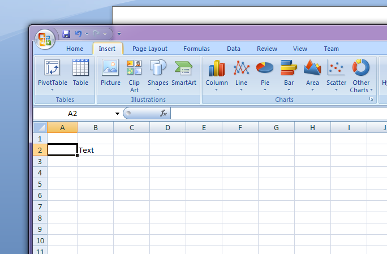Click the Save icon in Quick Access Toolbar
Screen dimensions: 387x254
(66, 34)
